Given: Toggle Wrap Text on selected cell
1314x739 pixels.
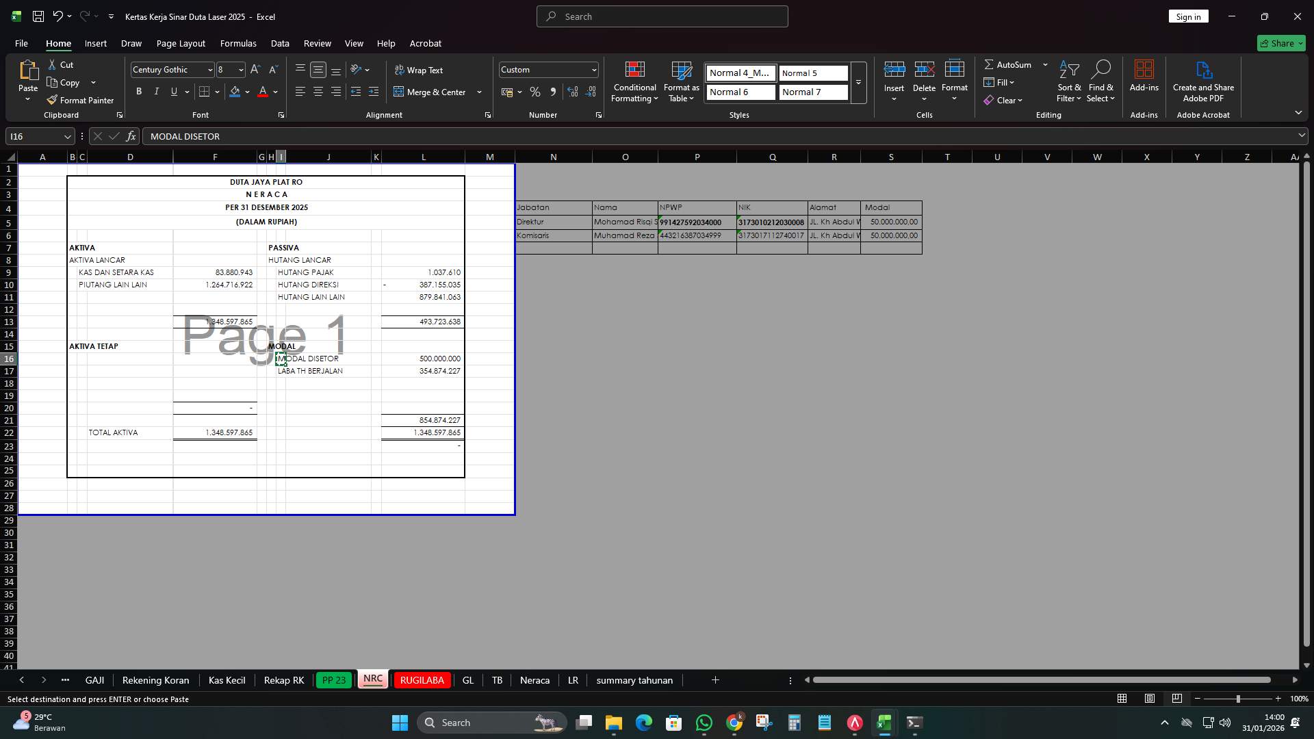Looking at the screenshot, I should click(x=420, y=70).
